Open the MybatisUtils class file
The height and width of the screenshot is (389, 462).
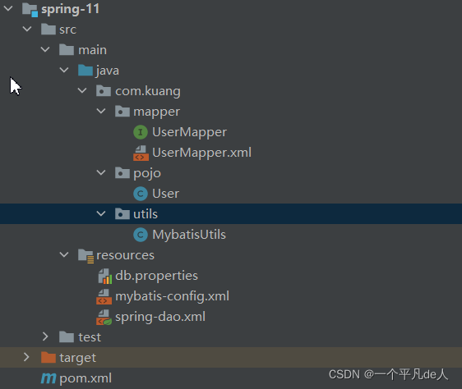tap(189, 235)
